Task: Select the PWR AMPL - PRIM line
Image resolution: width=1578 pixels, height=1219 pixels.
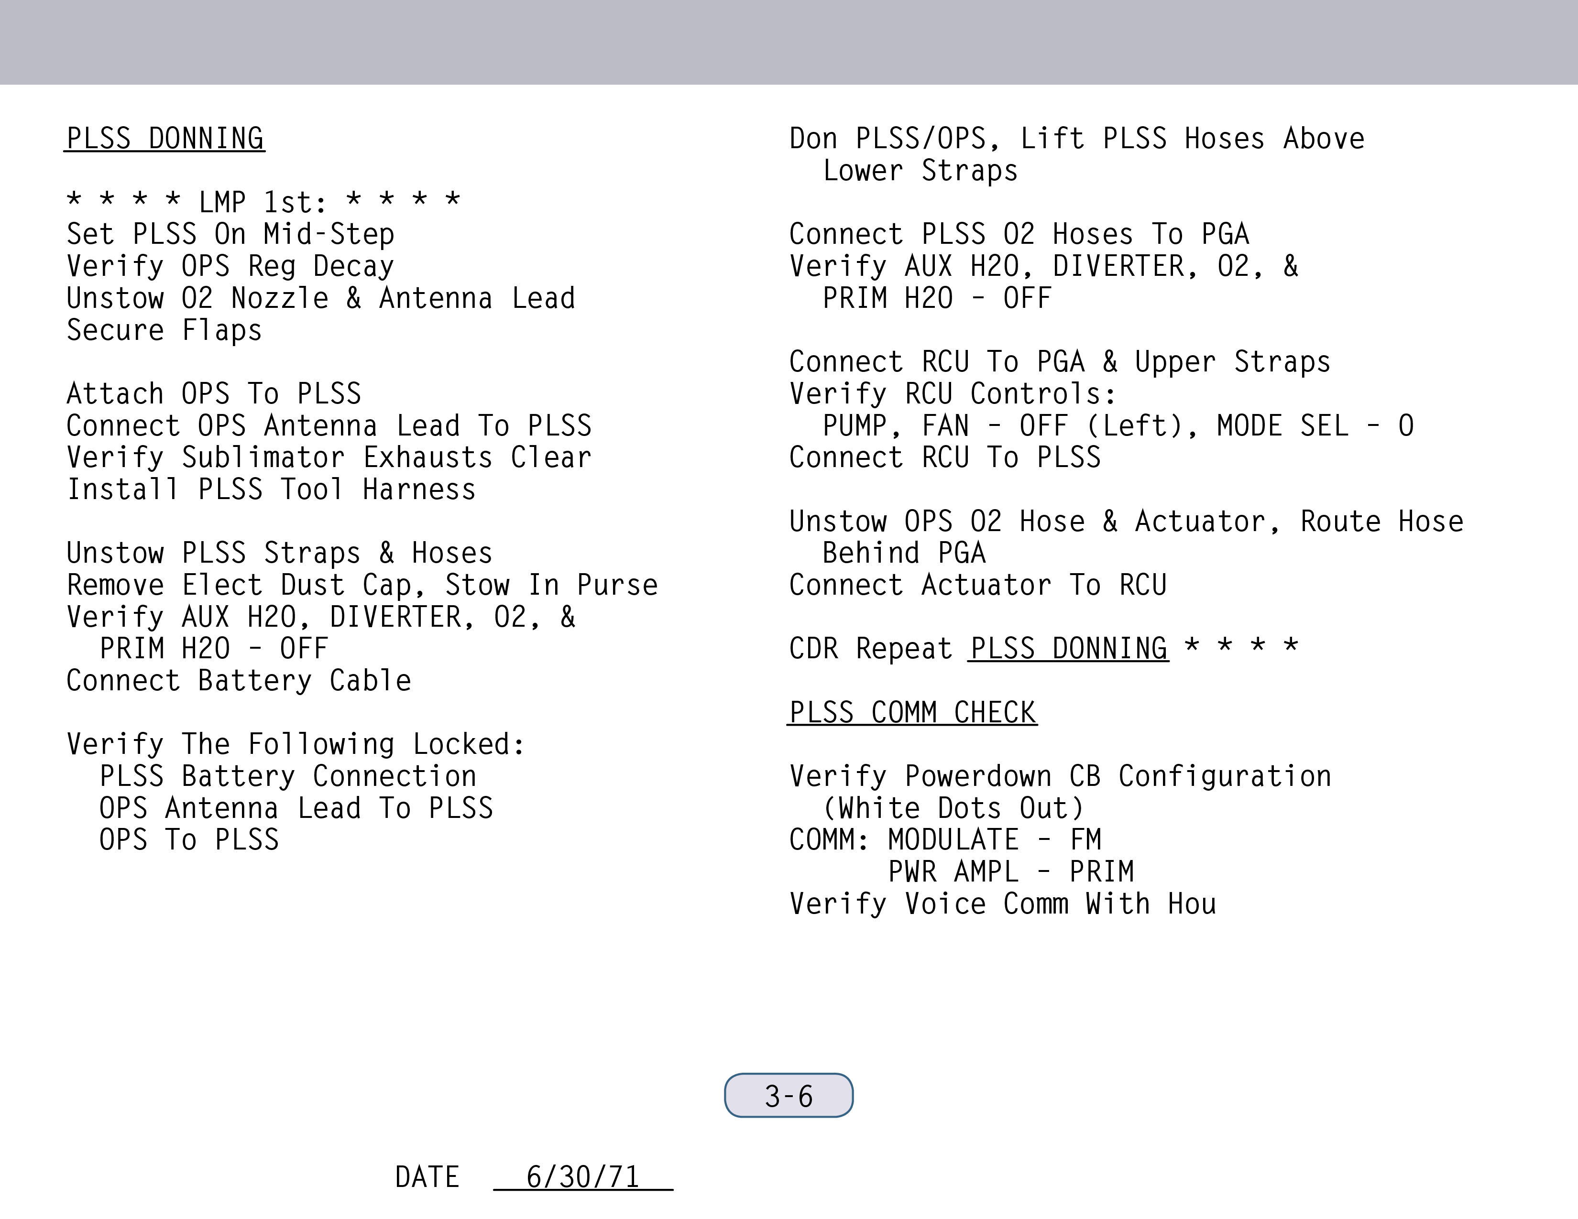Action: 1011,872
